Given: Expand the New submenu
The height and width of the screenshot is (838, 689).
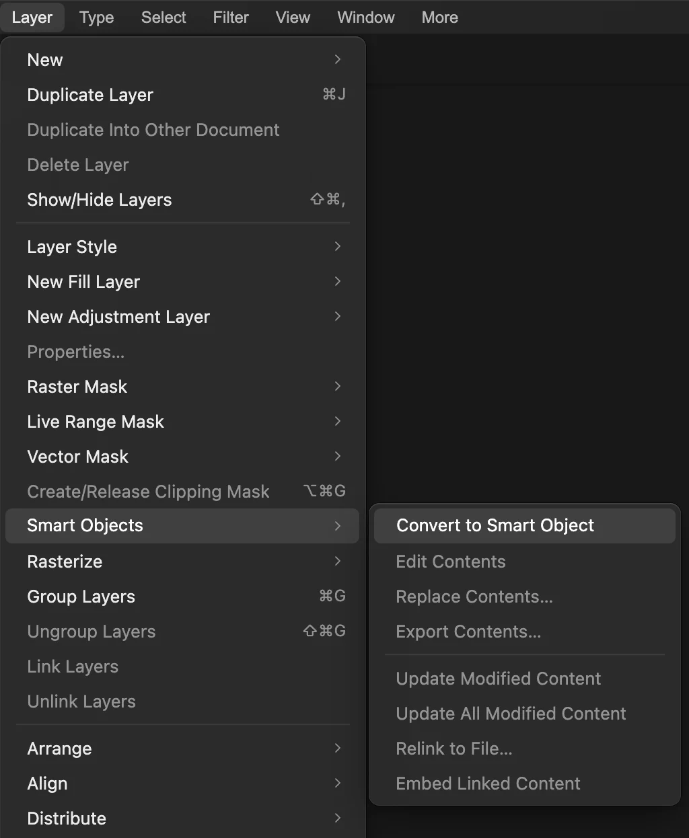Looking at the screenshot, I should tap(182, 60).
